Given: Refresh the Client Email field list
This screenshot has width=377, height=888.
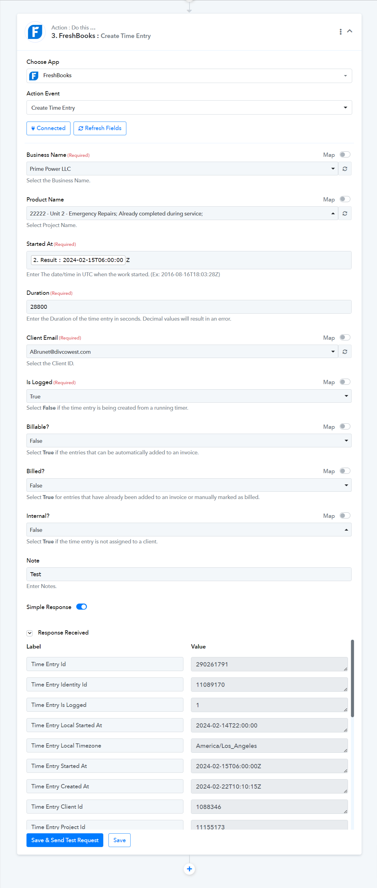Looking at the screenshot, I should click(345, 352).
